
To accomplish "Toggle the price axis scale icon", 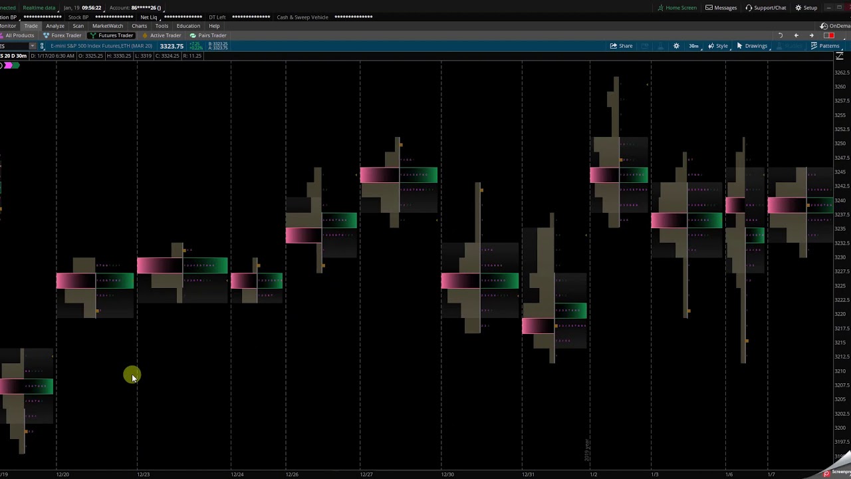I will [840, 56].
